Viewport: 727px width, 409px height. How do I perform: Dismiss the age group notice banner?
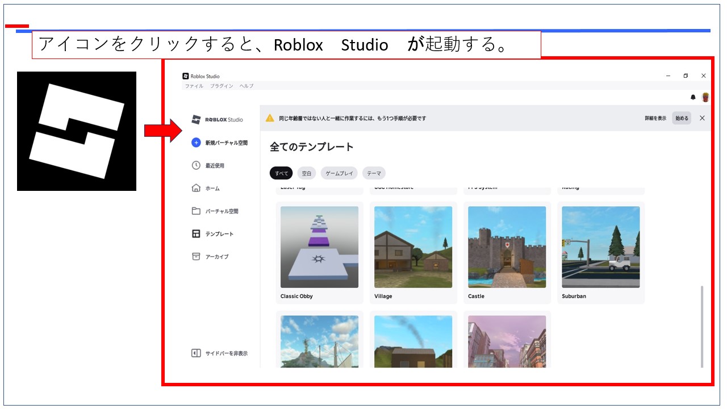click(x=702, y=118)
